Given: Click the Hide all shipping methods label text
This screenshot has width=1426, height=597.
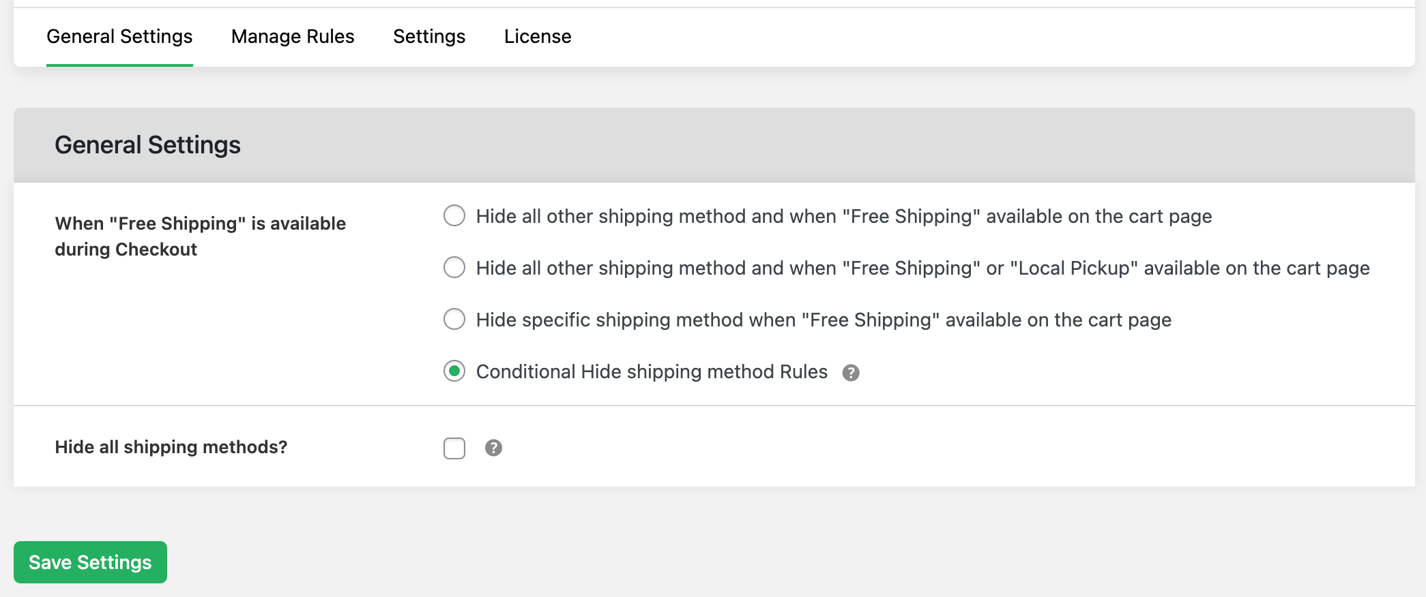Looking at the screenshot, I should click(x=171, y=447).
